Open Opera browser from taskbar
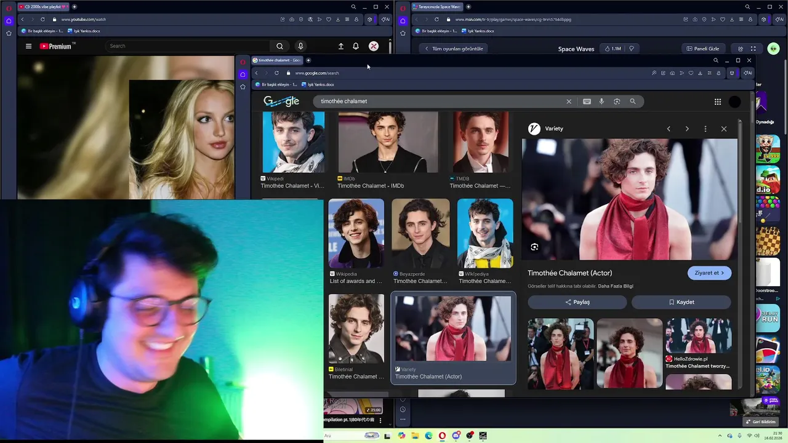 [x=442, y=436]
